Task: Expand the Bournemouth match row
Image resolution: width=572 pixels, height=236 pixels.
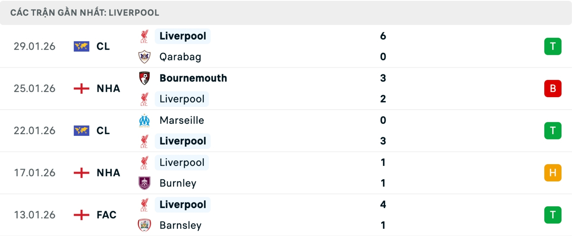Action: click(x=286, y=88)
